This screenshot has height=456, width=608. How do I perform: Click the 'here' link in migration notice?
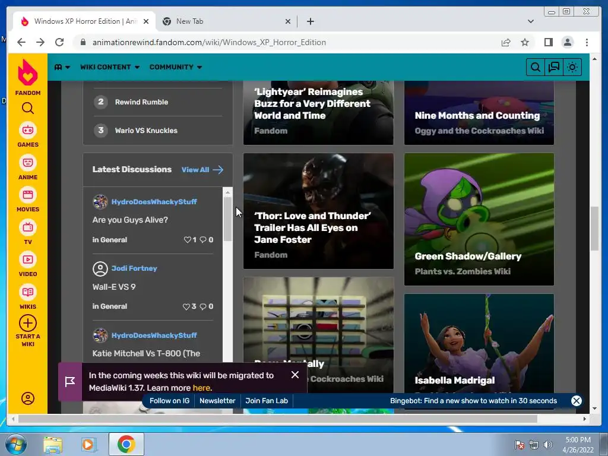[201, 388]
